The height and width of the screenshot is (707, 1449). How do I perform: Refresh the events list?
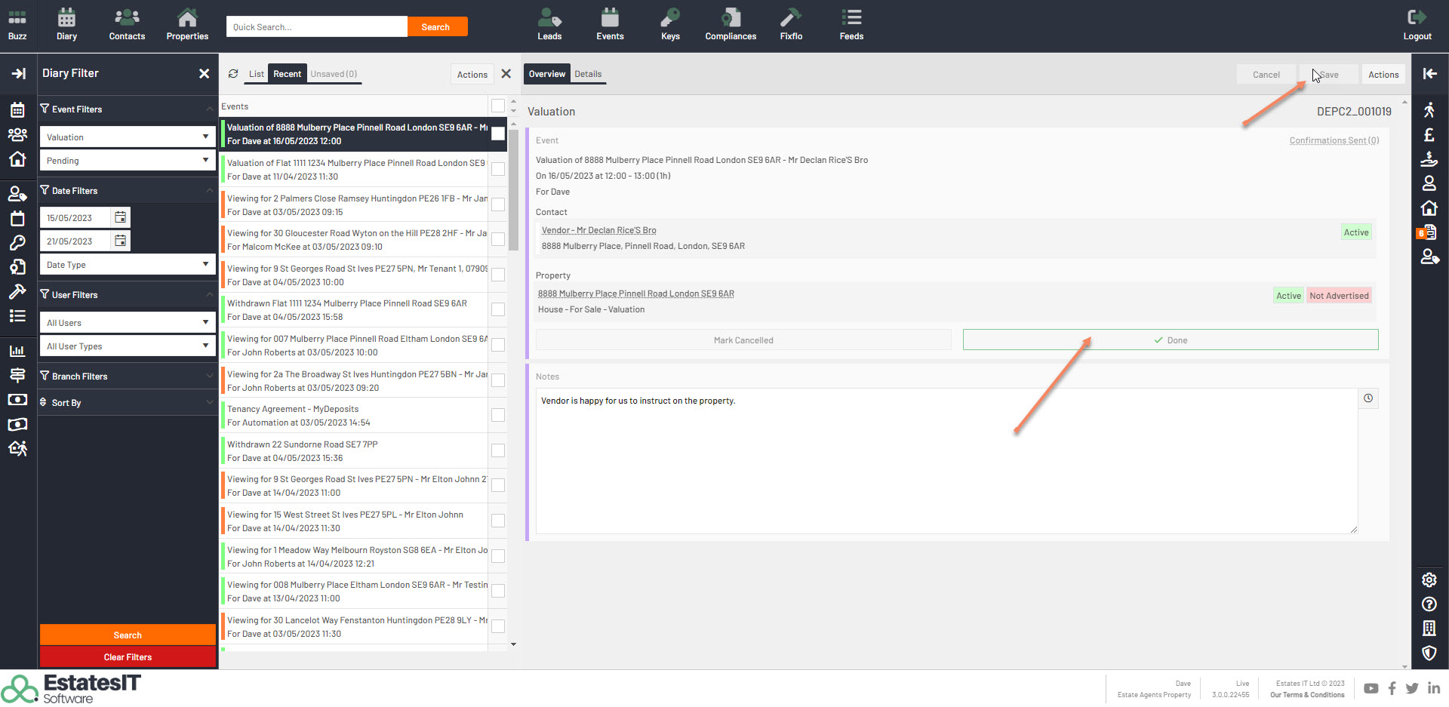click(233, 74)
